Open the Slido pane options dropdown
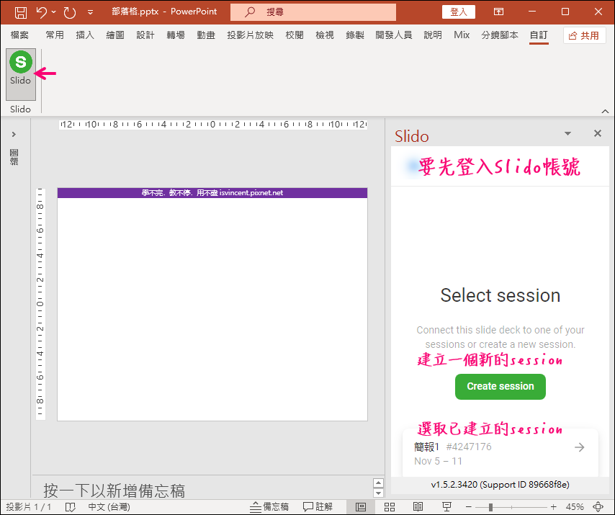This screenshot has height=515, width=615. pos(567,134)
